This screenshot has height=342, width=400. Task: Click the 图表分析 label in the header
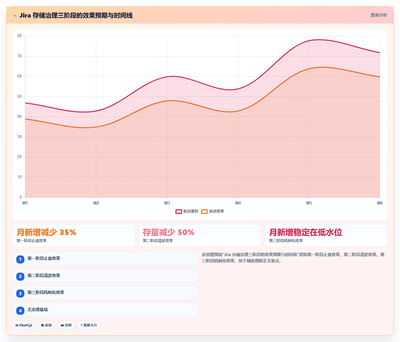click(379, 15)
